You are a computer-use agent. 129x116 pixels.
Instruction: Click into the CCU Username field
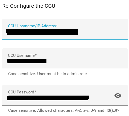click(65, 59)
